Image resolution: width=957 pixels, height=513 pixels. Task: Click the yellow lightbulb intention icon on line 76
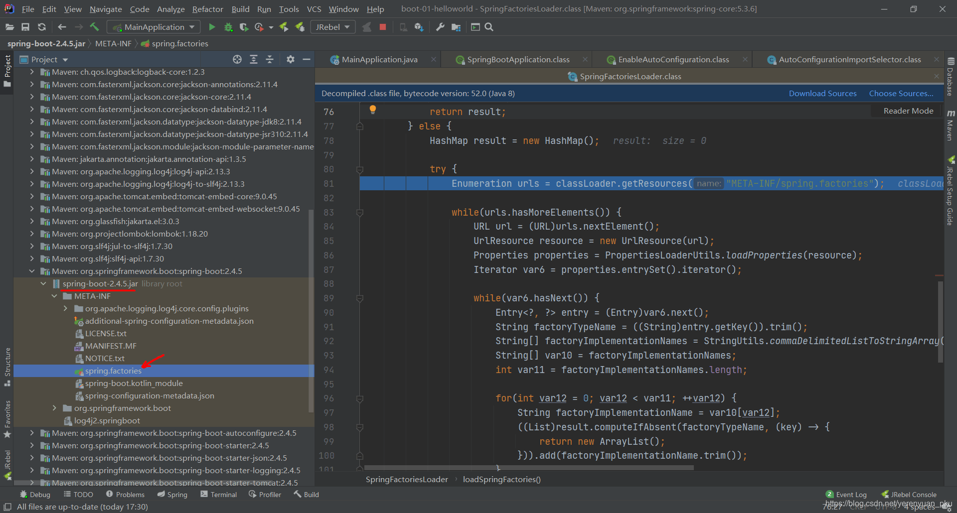(x=372, y=110)
